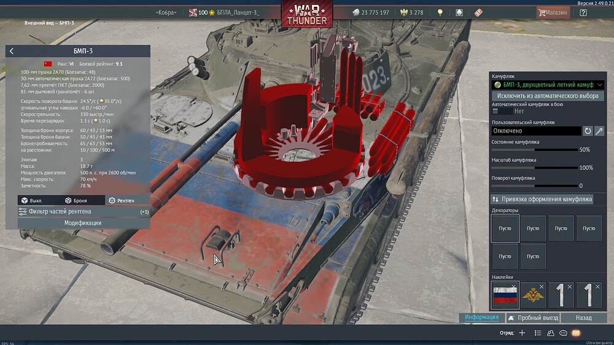This screenshot has width=614, height=345.
Task: Remove the third decal with number 1
Action: 570,287
